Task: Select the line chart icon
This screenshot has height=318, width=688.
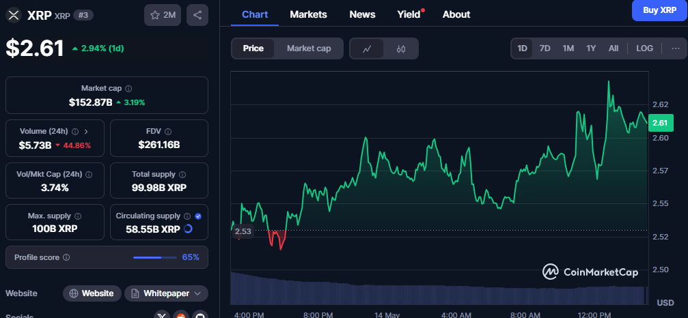Action: (x=367, y=48)
